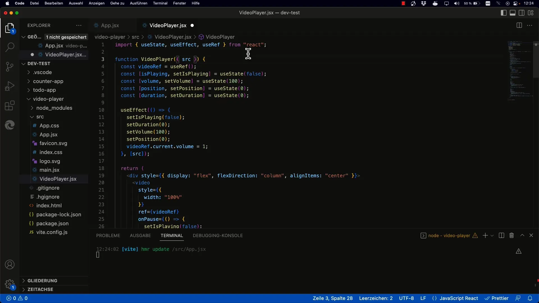This screenshot has height=303, width=539.
Task: Expand the GLIEDERUNG section
Action: (42, 281)
